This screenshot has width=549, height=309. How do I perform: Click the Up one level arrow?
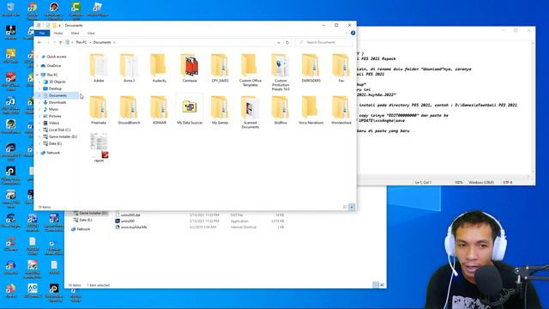61,42
